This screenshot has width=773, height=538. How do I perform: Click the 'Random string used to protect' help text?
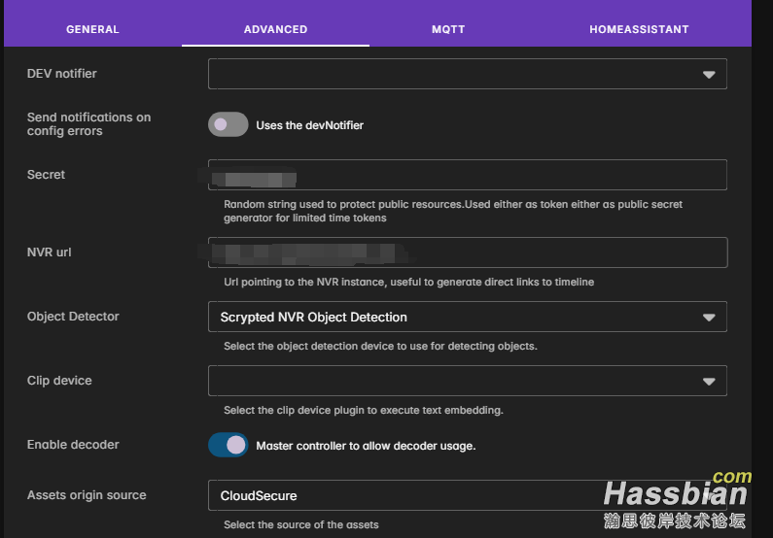453,211
